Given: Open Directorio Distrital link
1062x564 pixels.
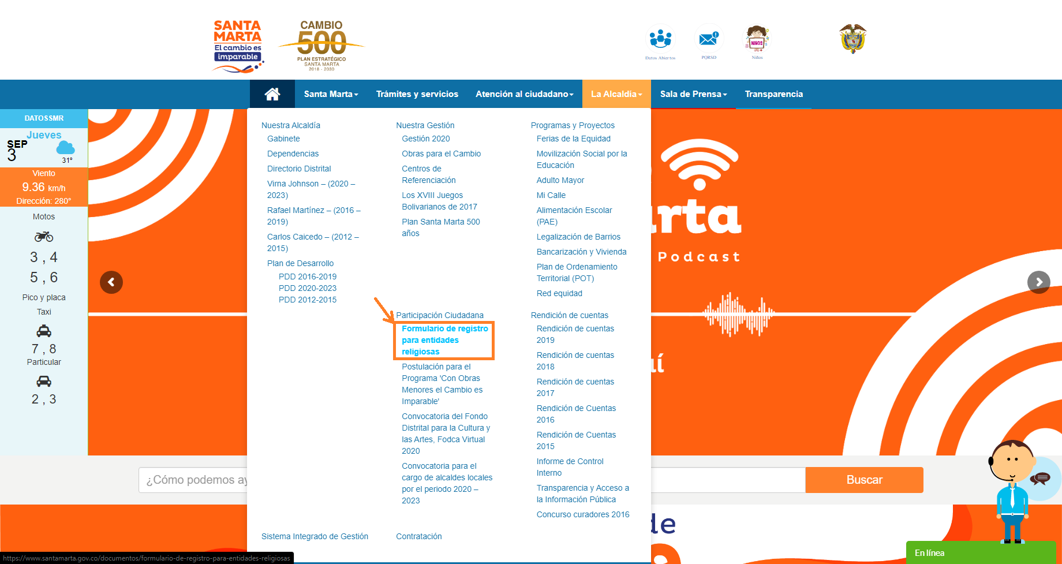Looking at the screenshot, I should pyautogui.click(x=299, y=169).
